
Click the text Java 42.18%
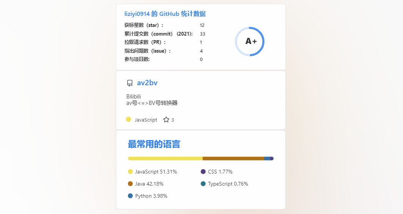click(150, 184)
